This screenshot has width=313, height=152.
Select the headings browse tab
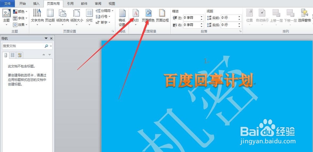(6, 55)
